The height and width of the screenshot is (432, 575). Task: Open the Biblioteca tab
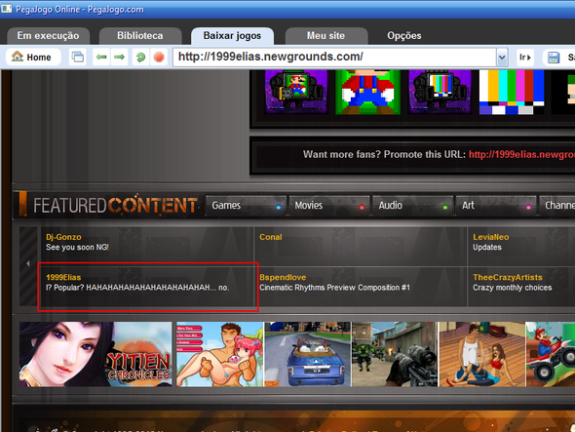click(x=140, y=36)
